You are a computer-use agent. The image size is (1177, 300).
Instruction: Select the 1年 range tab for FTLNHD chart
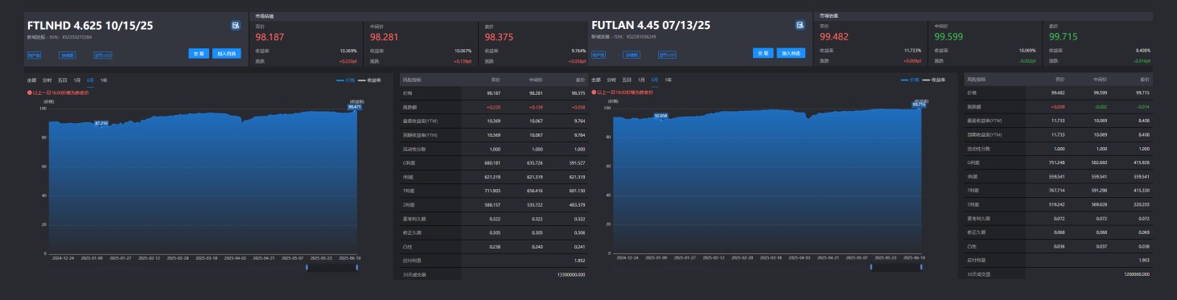(x=104, y=80)
